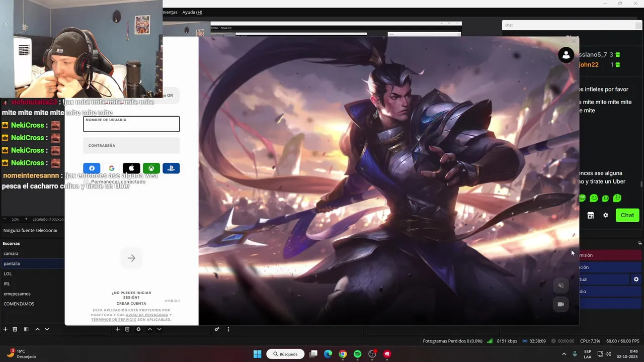The height and width of the screenshot is (362, 644).
Task: Click the modo estudio button
Action: tap(610, 292)
